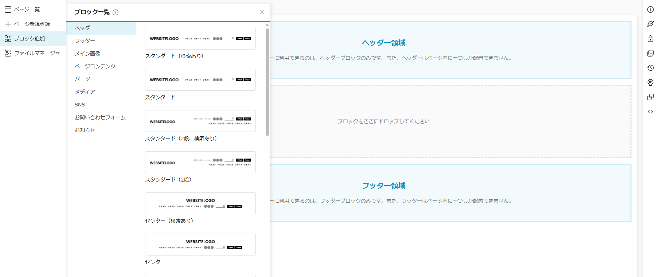
Task: Click the フッター領域 heading
Action: [384, 186]
